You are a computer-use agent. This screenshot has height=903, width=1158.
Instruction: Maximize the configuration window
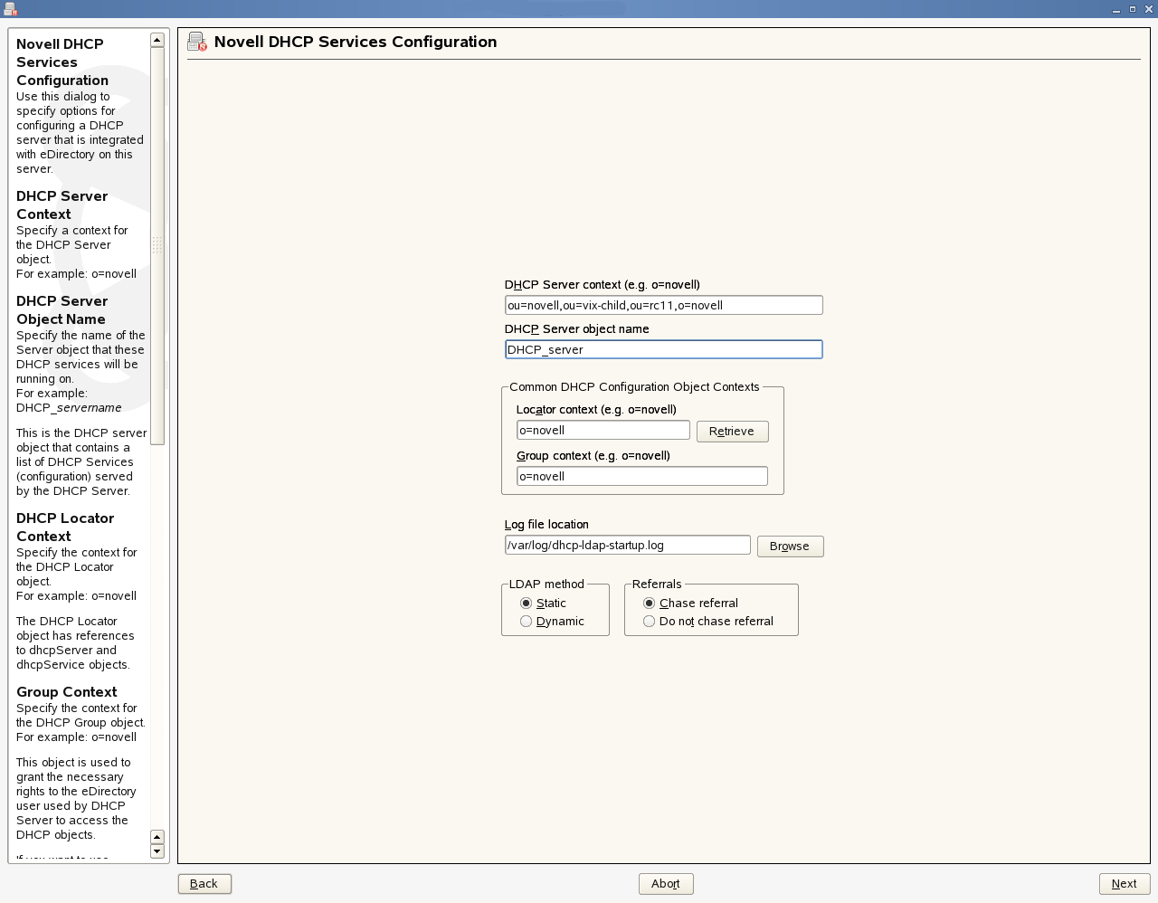click(x=1133, y=9)
